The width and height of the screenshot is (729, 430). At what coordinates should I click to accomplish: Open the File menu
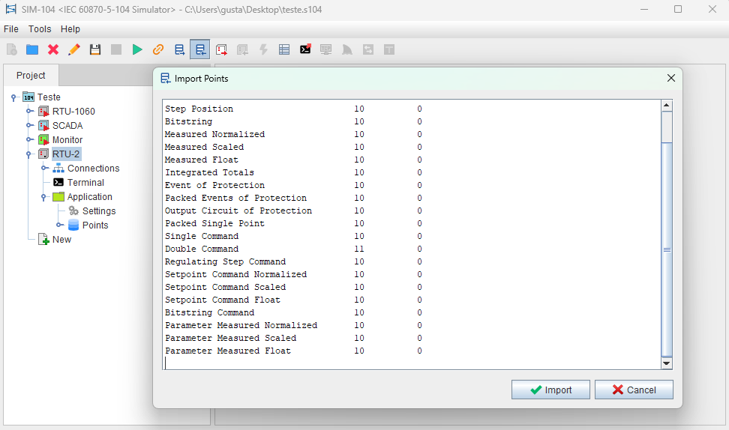(x=11, y=29)
